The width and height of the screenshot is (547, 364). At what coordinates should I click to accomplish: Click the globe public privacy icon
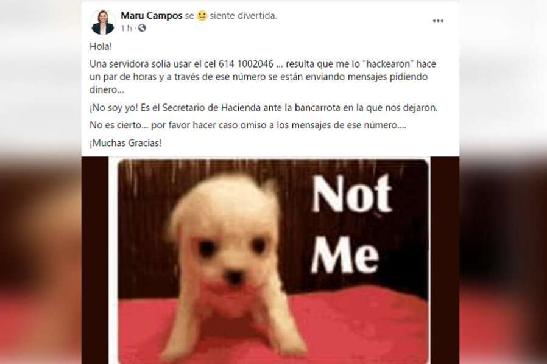(142, 28)
